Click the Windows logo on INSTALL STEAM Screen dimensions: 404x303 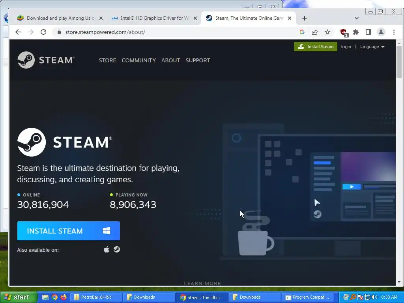pyautogui.click(x=107, y=230)
